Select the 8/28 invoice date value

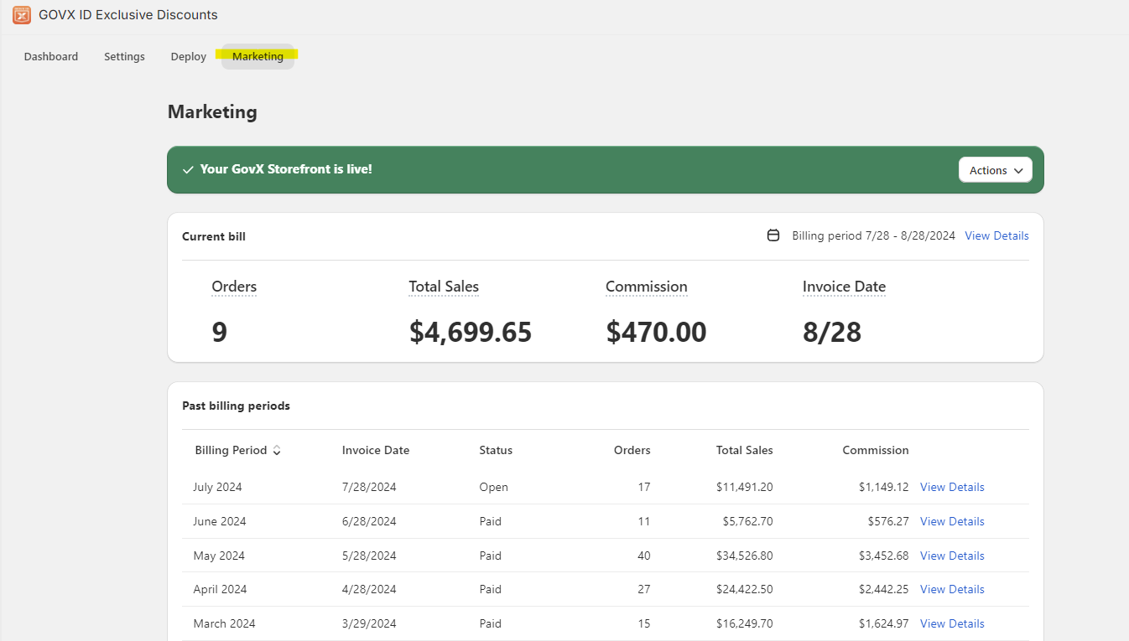tap(832, 333)
